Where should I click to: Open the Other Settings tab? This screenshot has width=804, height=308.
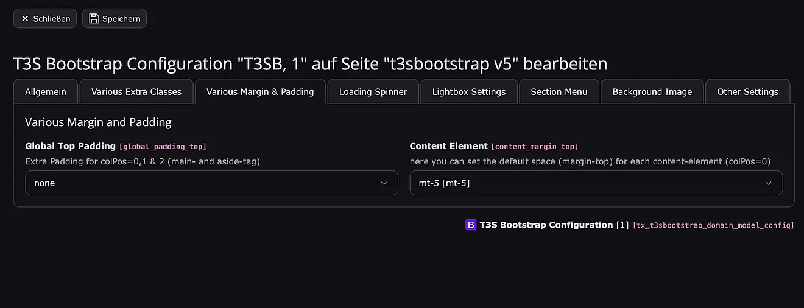[x=747, y=92]
